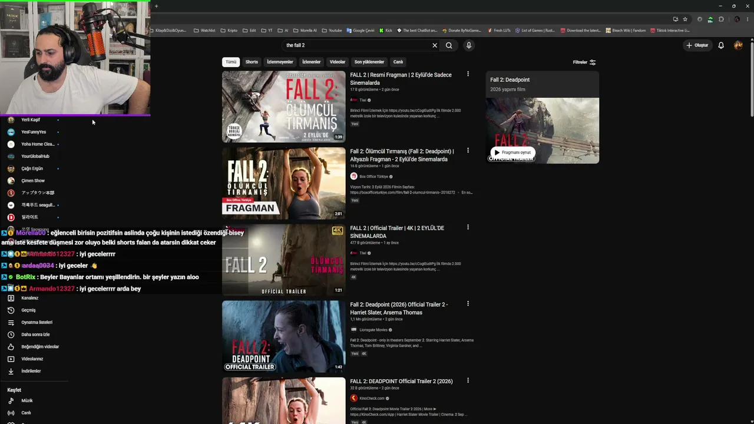Image resolution: width=754 pixels, height=424 pixels.
Task: Open the FALL 2 Resmi Fragman video title
Action: click(401, 79)
